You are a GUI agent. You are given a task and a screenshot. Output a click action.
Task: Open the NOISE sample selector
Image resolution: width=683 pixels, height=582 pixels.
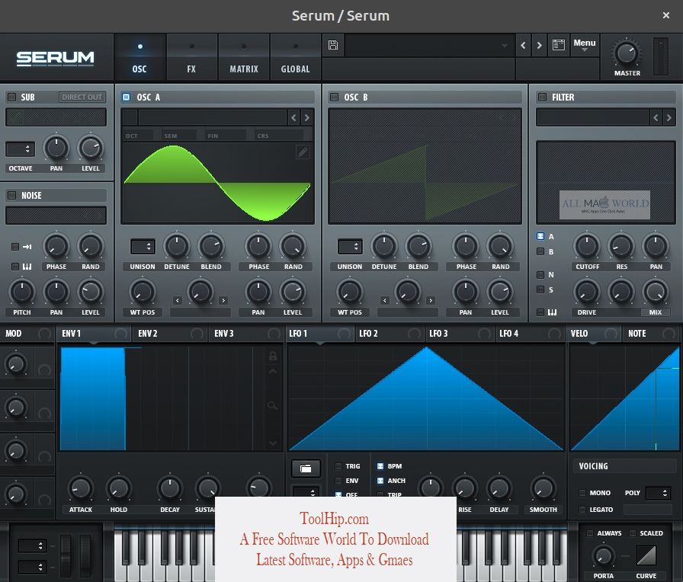(x=56, y=216)
